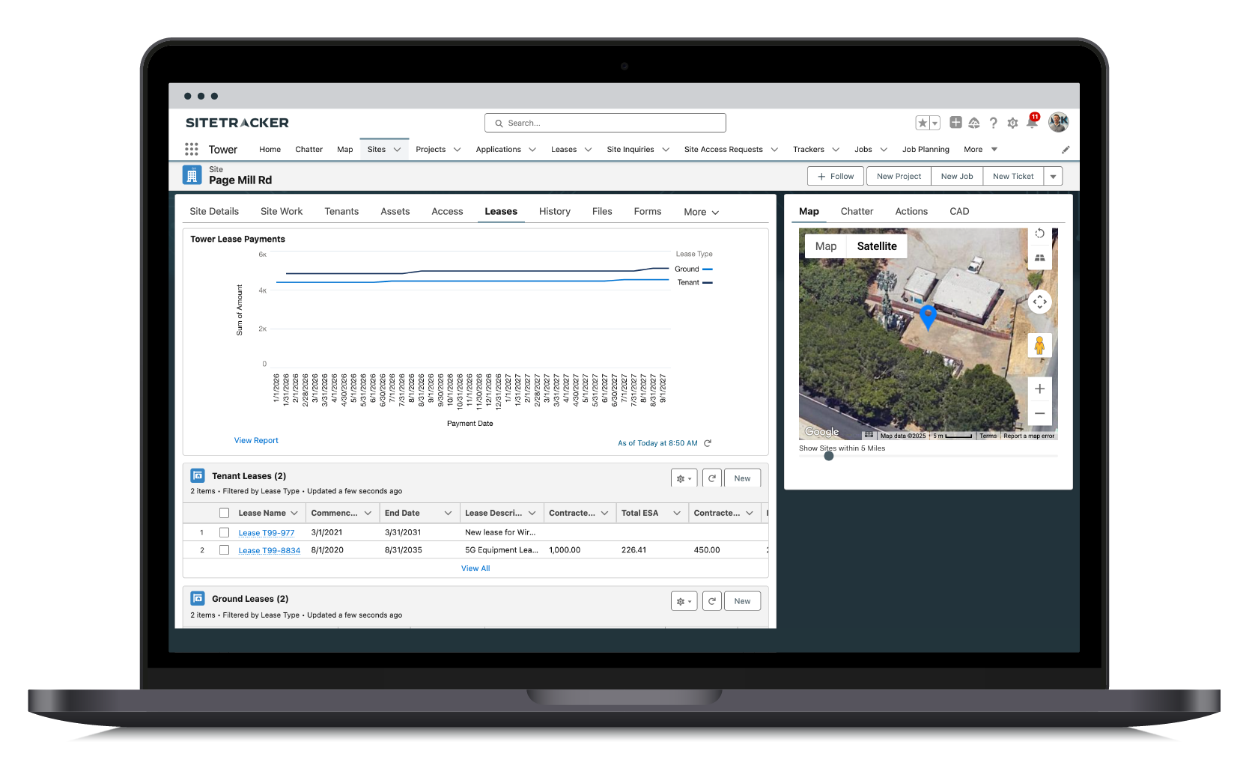Check the row checkbox for Lease T99-8834
The width and height of the screenshot is (1249, 780).
(x=224, y=549)
